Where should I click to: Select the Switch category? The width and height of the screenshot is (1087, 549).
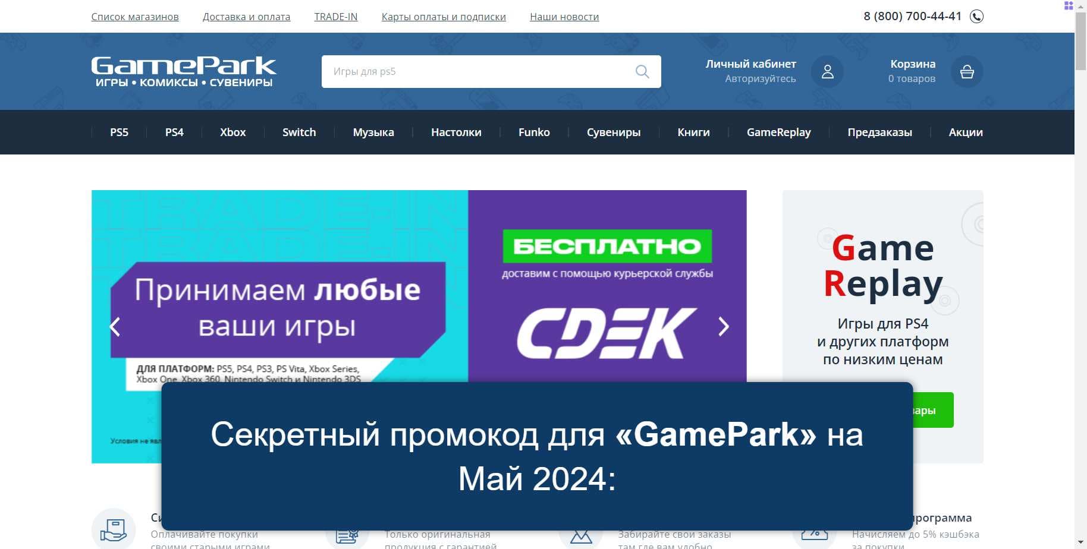coord(299,132)
